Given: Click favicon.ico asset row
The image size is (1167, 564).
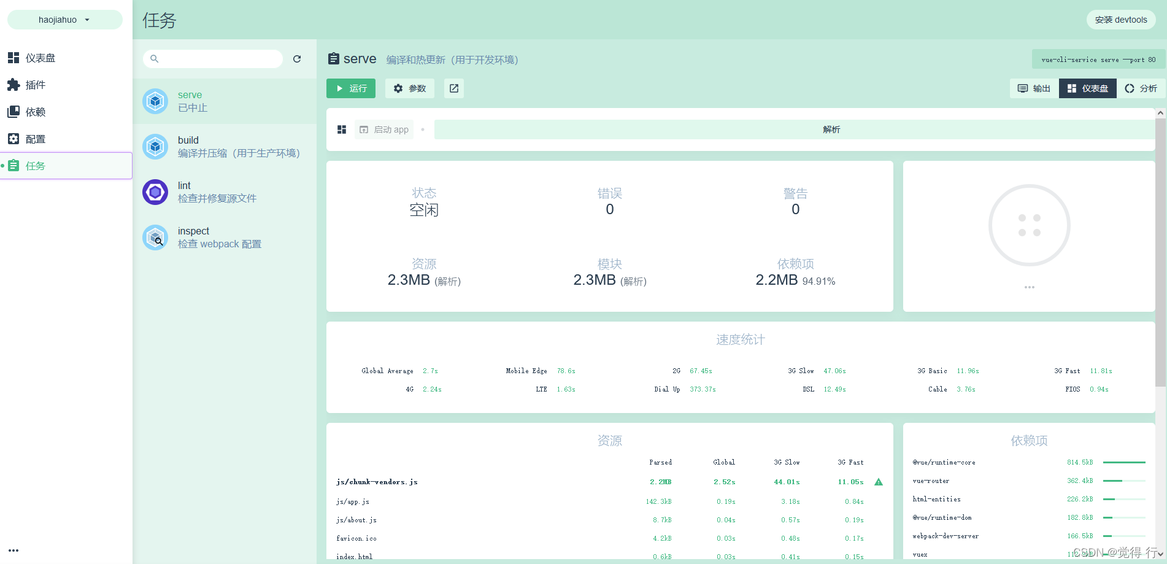Looking at the screenshot, I should (610, 538).
